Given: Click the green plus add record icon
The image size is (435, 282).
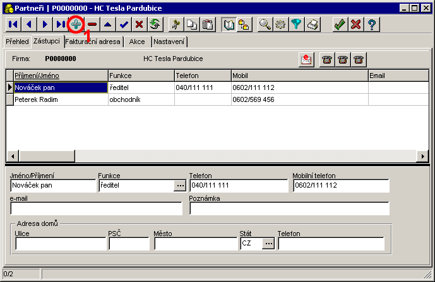Looking at the screenshot, I should [x=76, y=25].
